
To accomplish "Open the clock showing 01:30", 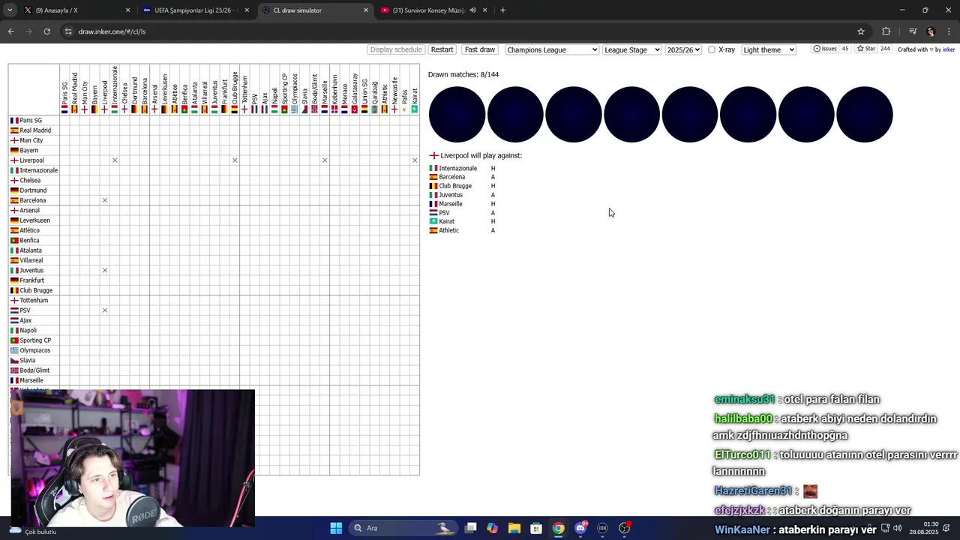I will (x=924, y=528).
